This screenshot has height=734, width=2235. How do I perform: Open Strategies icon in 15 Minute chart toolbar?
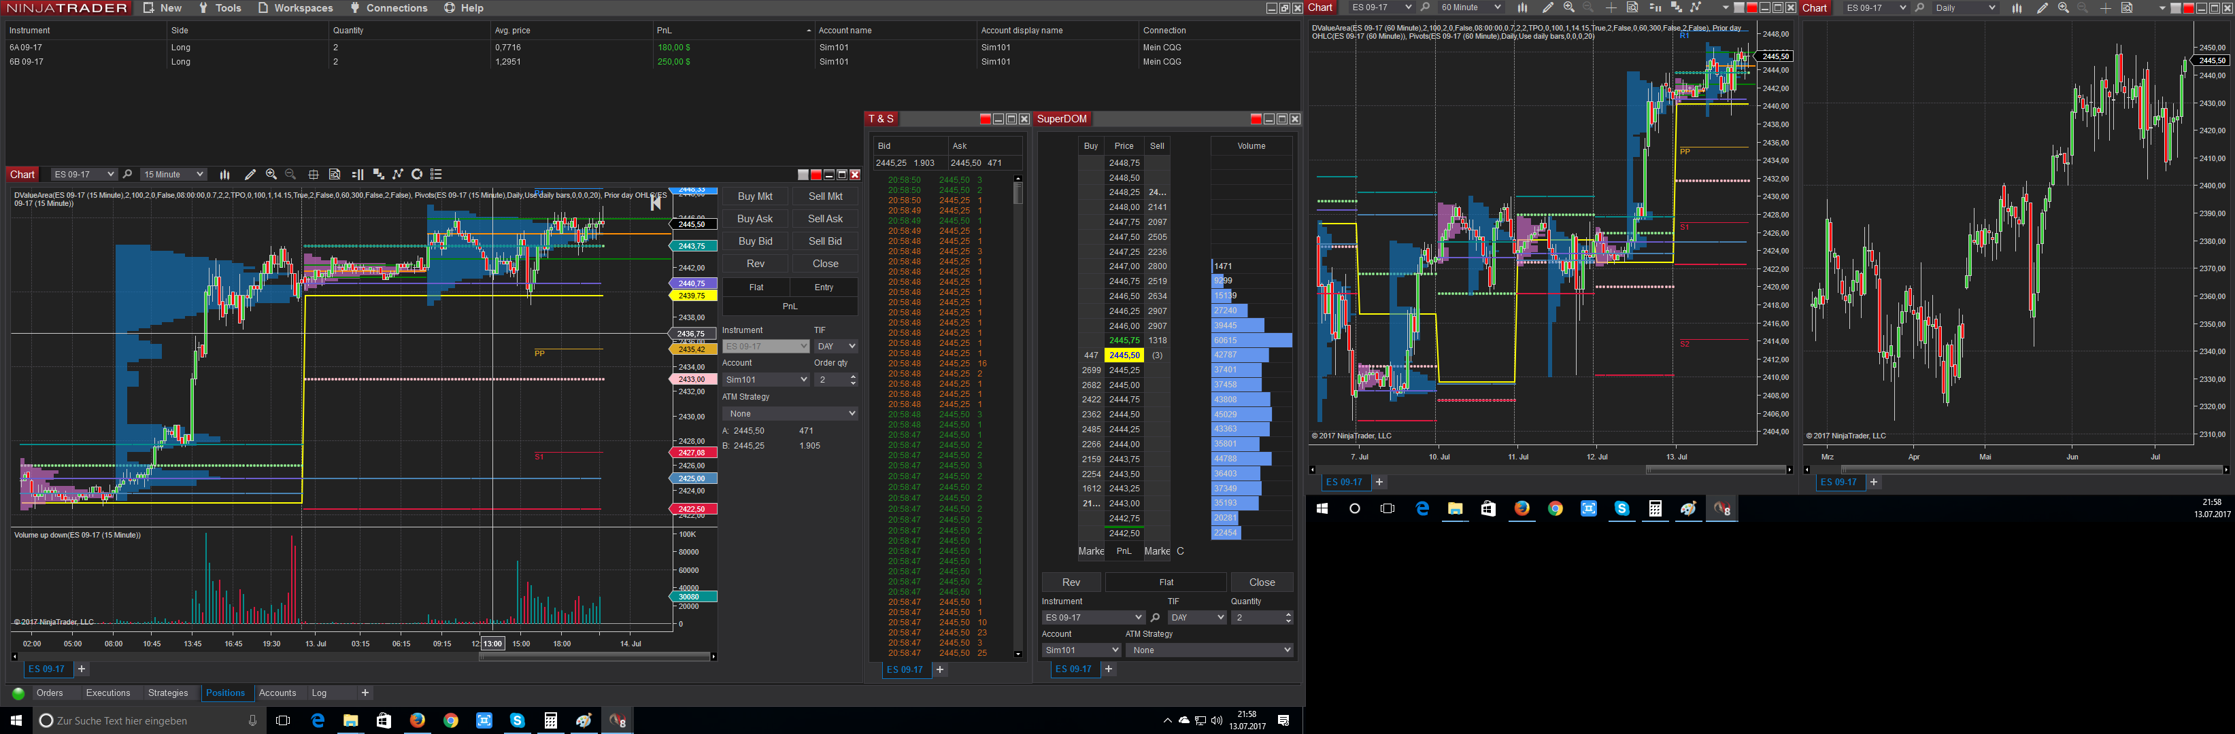click(x=397, y=174)
